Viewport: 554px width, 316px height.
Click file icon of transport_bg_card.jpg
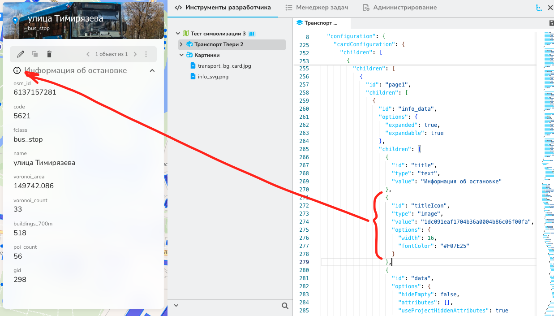click(193, 66)
